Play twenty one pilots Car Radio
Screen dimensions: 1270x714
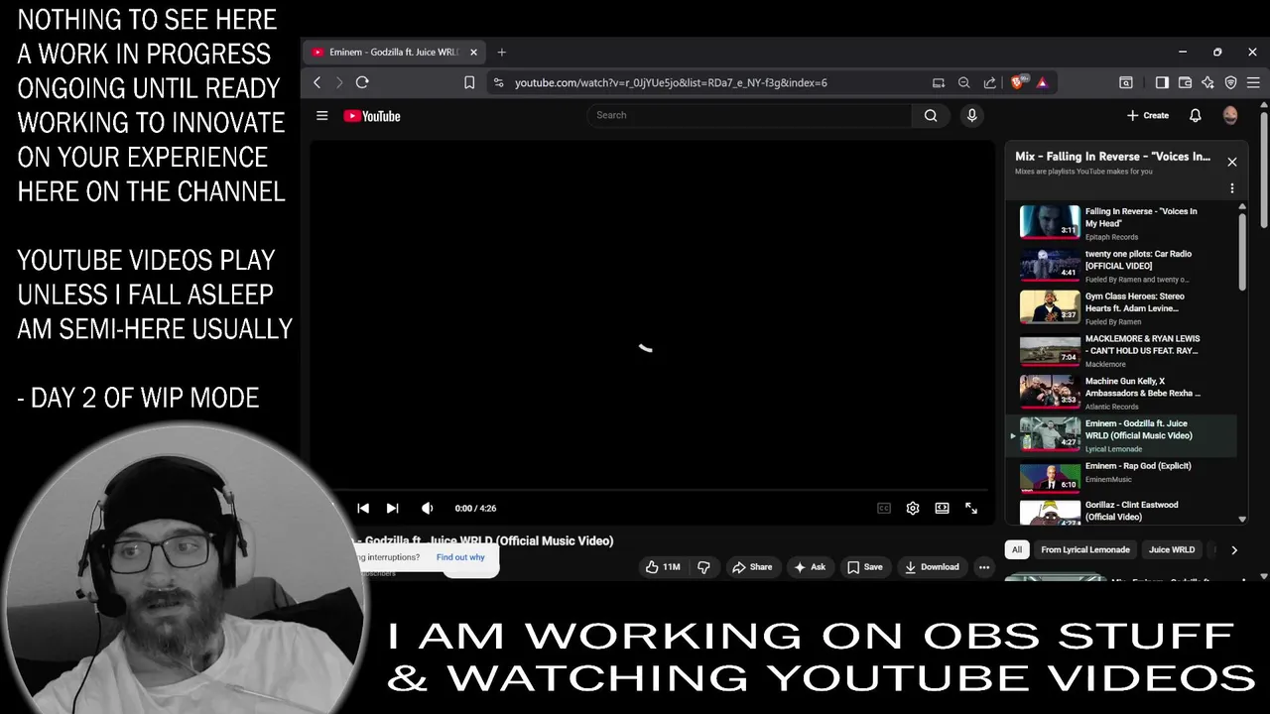[x=1121, y=265]
